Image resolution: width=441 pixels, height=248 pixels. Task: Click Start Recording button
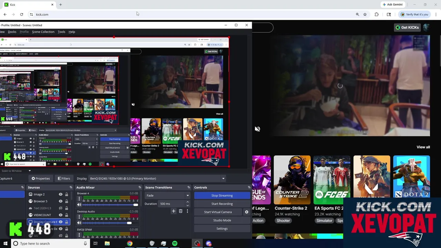point(222,204)
